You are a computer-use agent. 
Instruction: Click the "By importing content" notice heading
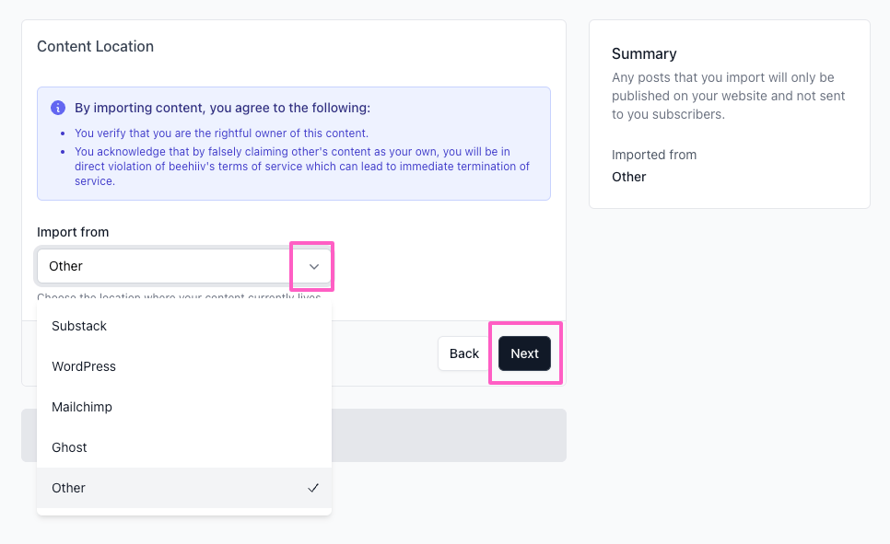click(222, 108)
